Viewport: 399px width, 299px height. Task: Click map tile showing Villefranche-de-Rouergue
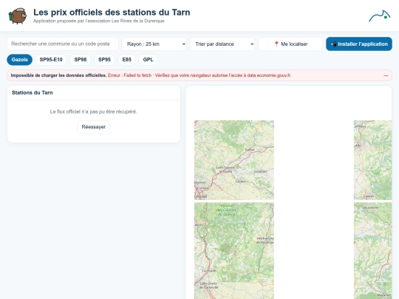click(x=234, y=242)
